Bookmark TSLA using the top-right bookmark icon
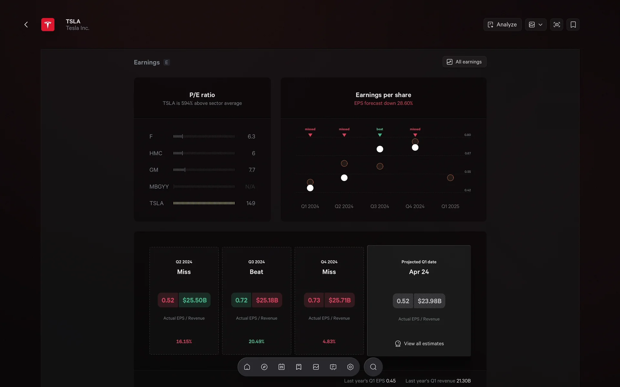 (x=573, y=25)
